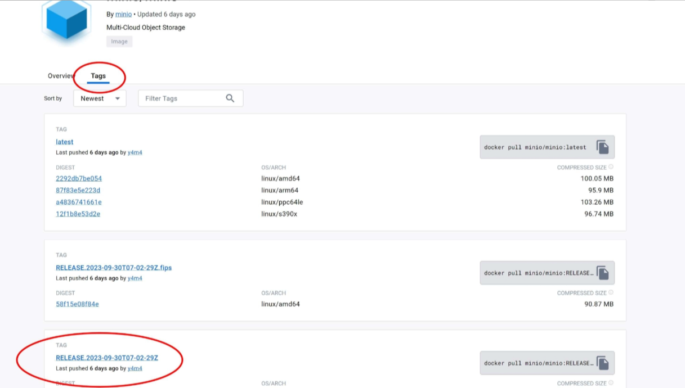The height and width of the screenshot is (388, 685).
Task: Open y4m4 link under RELEASE.2023-09-30T07-02-29Z tag
Action: [135, 369]
